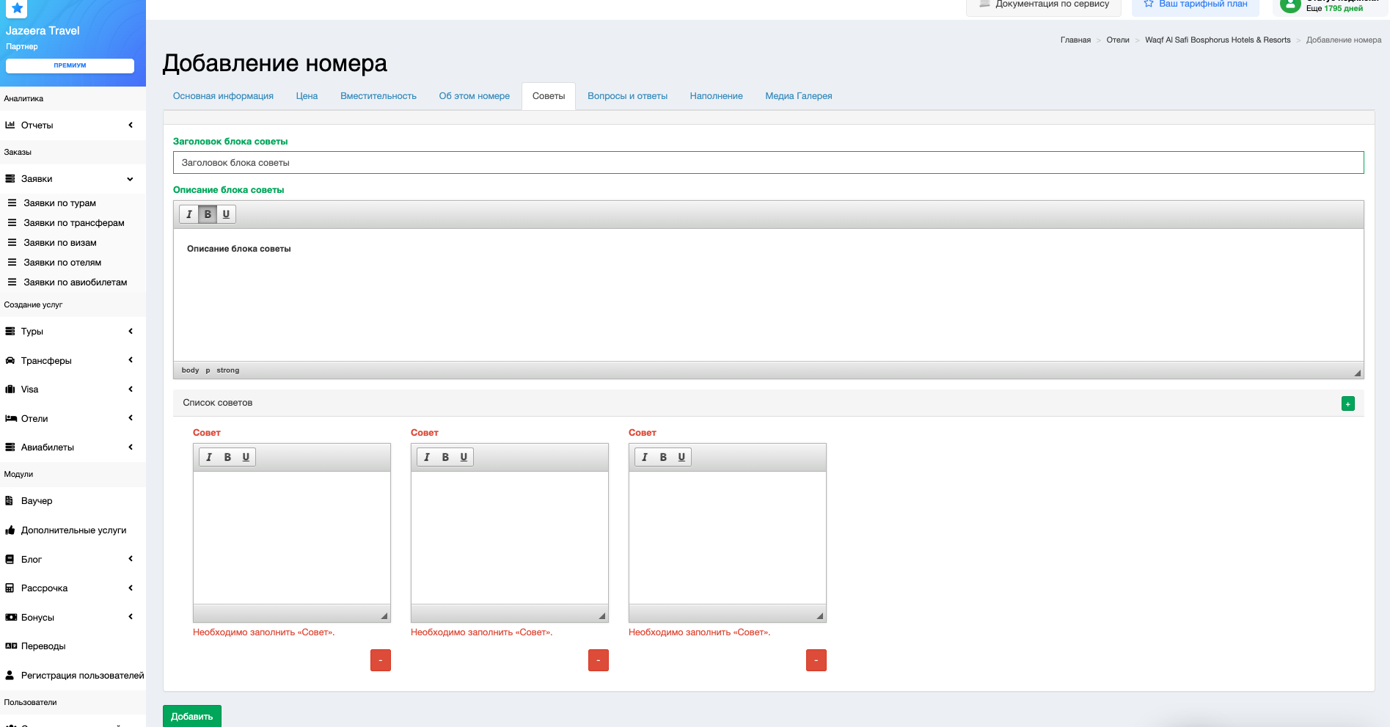Toggle underline in the description editor toolbar
The image size is (1390, 727).
(226, 214)
